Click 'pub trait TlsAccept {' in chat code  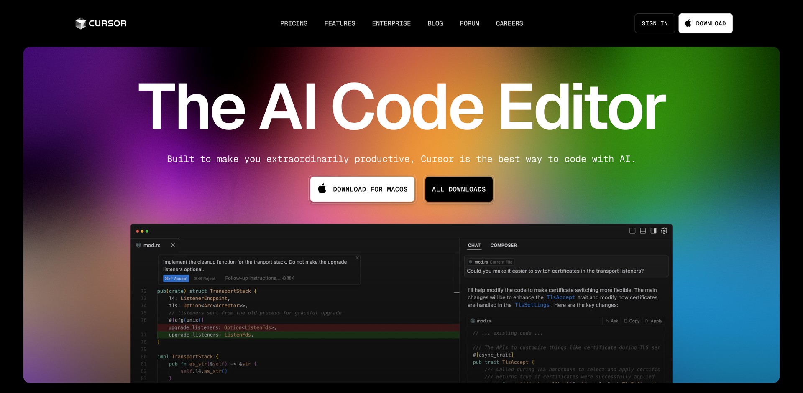[x=504, y=362]
